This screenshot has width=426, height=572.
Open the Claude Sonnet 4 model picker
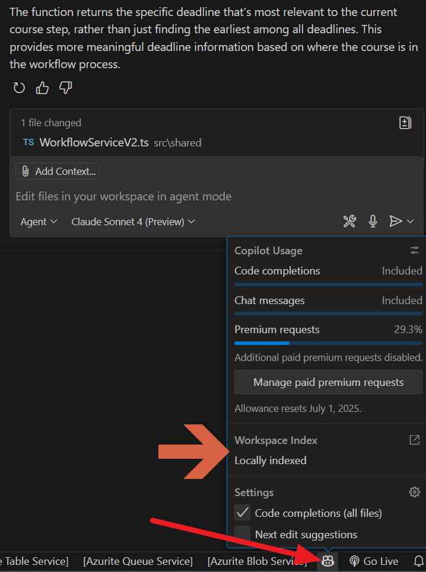click(133, 222)
